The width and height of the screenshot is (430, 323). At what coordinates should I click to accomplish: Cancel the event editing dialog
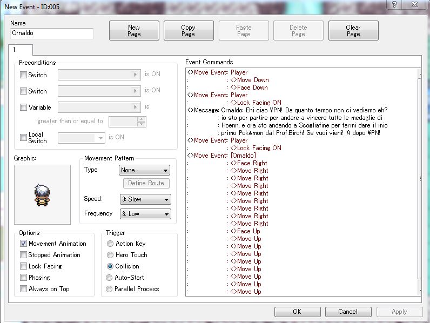(348, 312)
